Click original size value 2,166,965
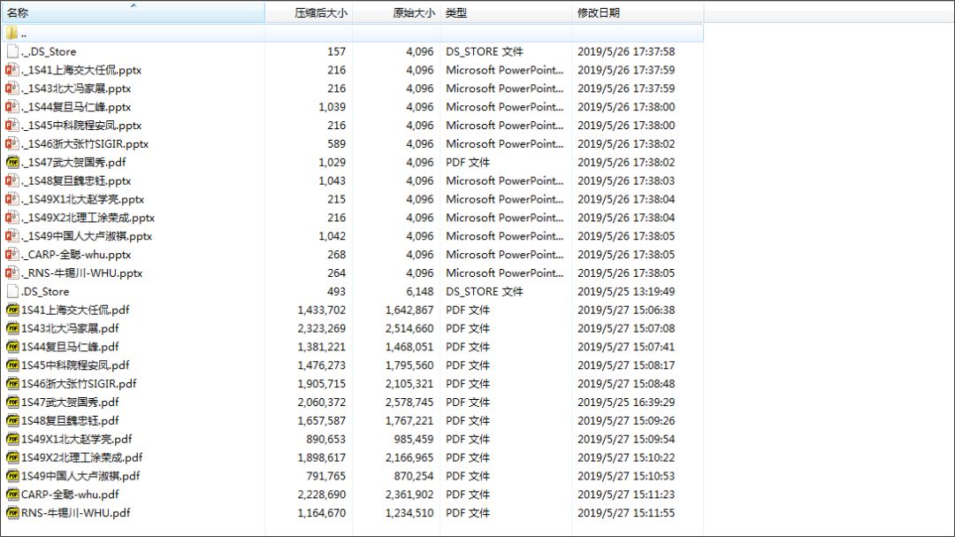955x537 pixels. coord(409,457)
